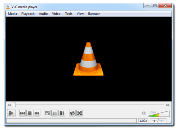Click the 1.00x playback speed indicator
The width and height of the screenshot is (178, 129).
tap(143, 121)
